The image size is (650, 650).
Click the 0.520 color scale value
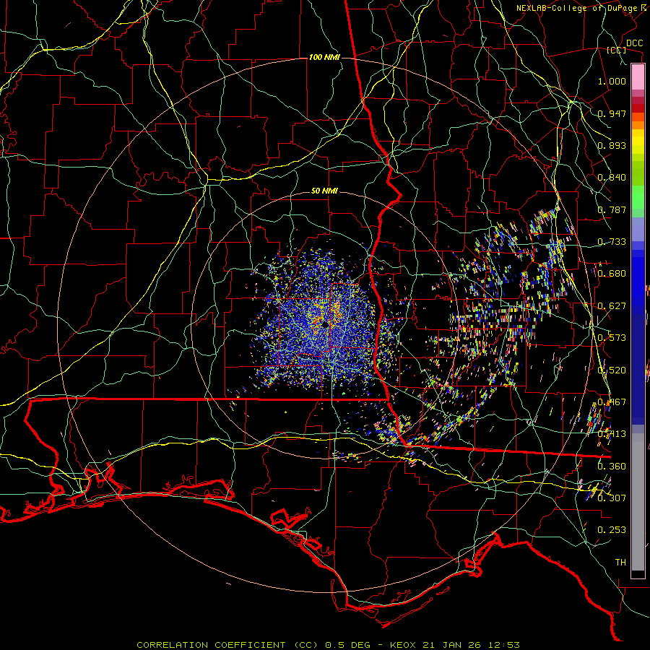pos(612,370)
